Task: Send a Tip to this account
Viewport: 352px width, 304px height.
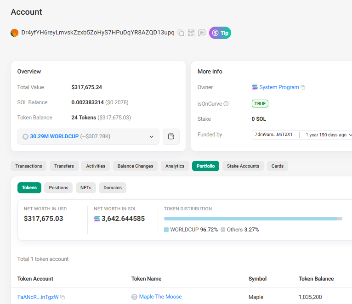Action: point(220,33)
